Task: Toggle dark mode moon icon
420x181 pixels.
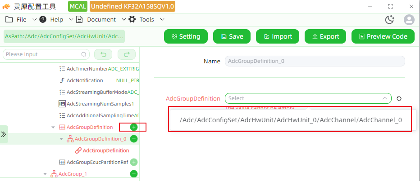Action: click(x=389, y=20)
